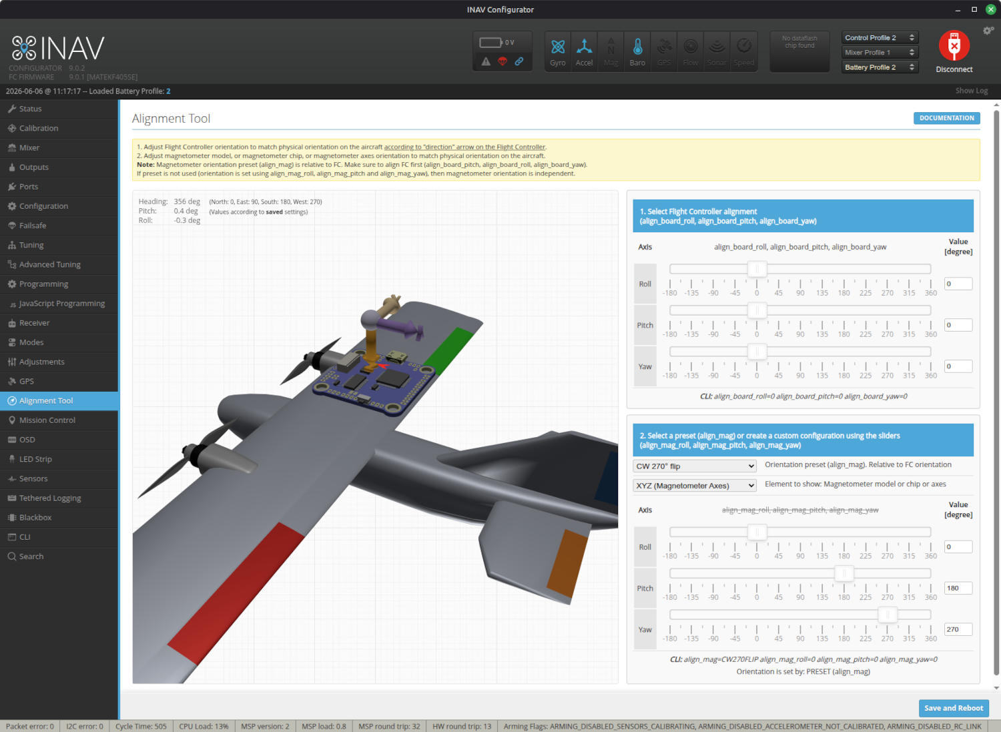This screenshot has width=1001, height=732.
Task: Click the Mission Control pin icon
Action: [12, 420]
